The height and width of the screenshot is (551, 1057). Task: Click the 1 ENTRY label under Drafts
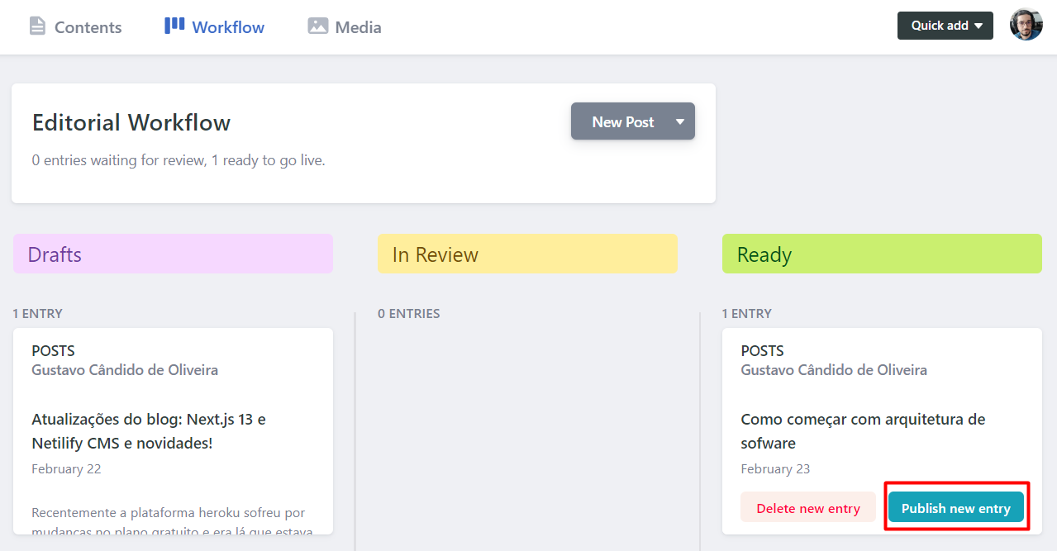point(37,314)
